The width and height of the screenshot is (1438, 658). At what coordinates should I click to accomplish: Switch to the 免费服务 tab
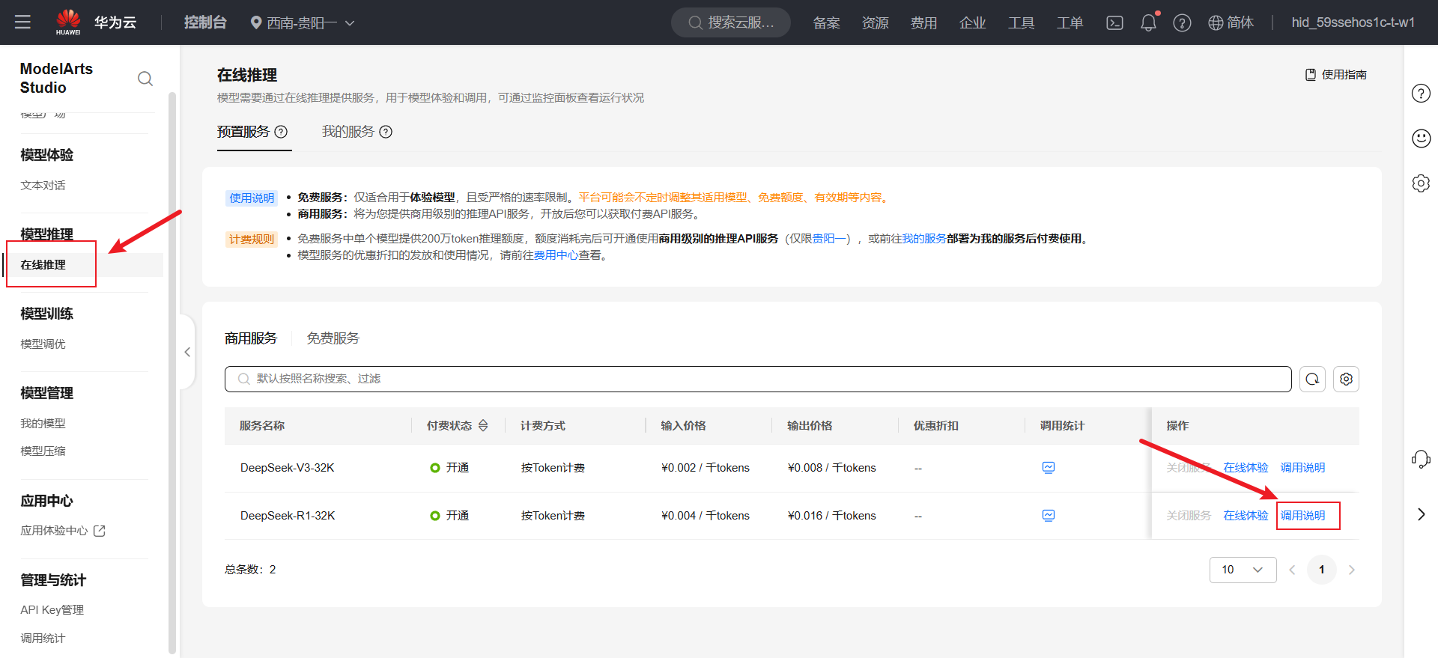[333, 338]
